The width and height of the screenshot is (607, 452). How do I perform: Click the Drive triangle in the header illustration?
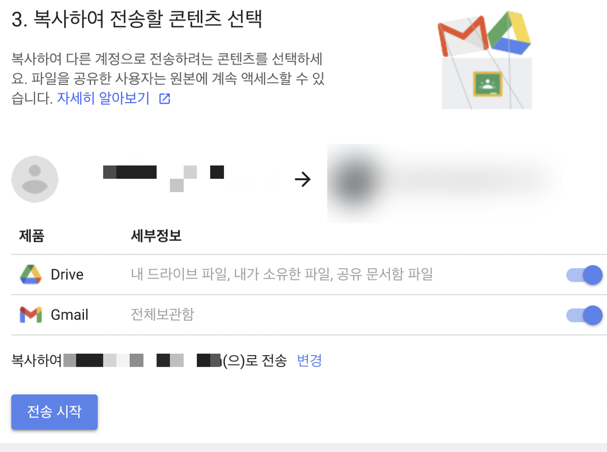(510, 34)
